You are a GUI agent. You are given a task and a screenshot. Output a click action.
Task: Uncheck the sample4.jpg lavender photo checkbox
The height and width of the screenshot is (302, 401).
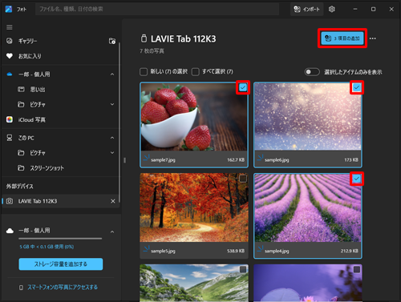357,179
